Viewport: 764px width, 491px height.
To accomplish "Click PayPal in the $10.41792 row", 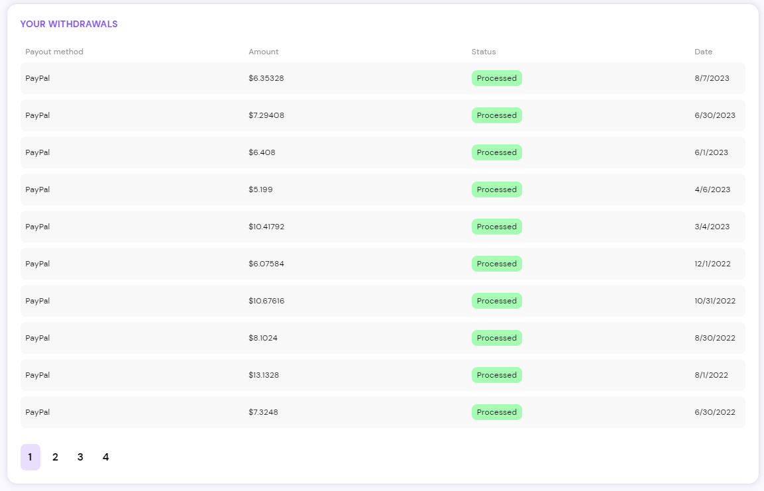I will (38, 227).
